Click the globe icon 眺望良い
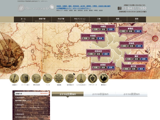160x120 pixels. [104, 78]
